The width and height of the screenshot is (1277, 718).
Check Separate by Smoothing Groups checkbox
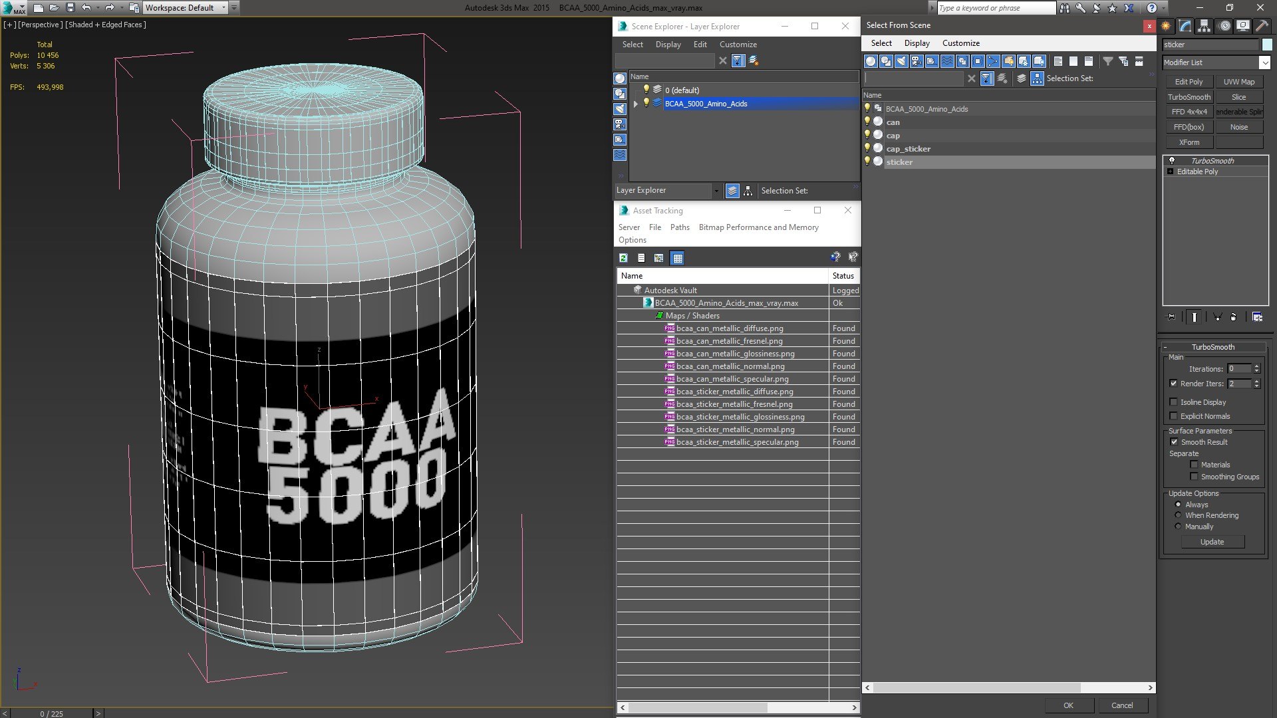click(x=1194, y=477)
